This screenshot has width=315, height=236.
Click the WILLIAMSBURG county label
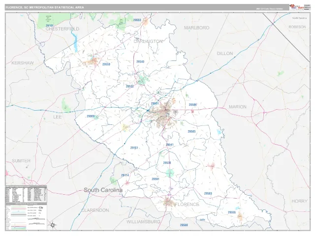pyautogui.click(x=143, y=222)
